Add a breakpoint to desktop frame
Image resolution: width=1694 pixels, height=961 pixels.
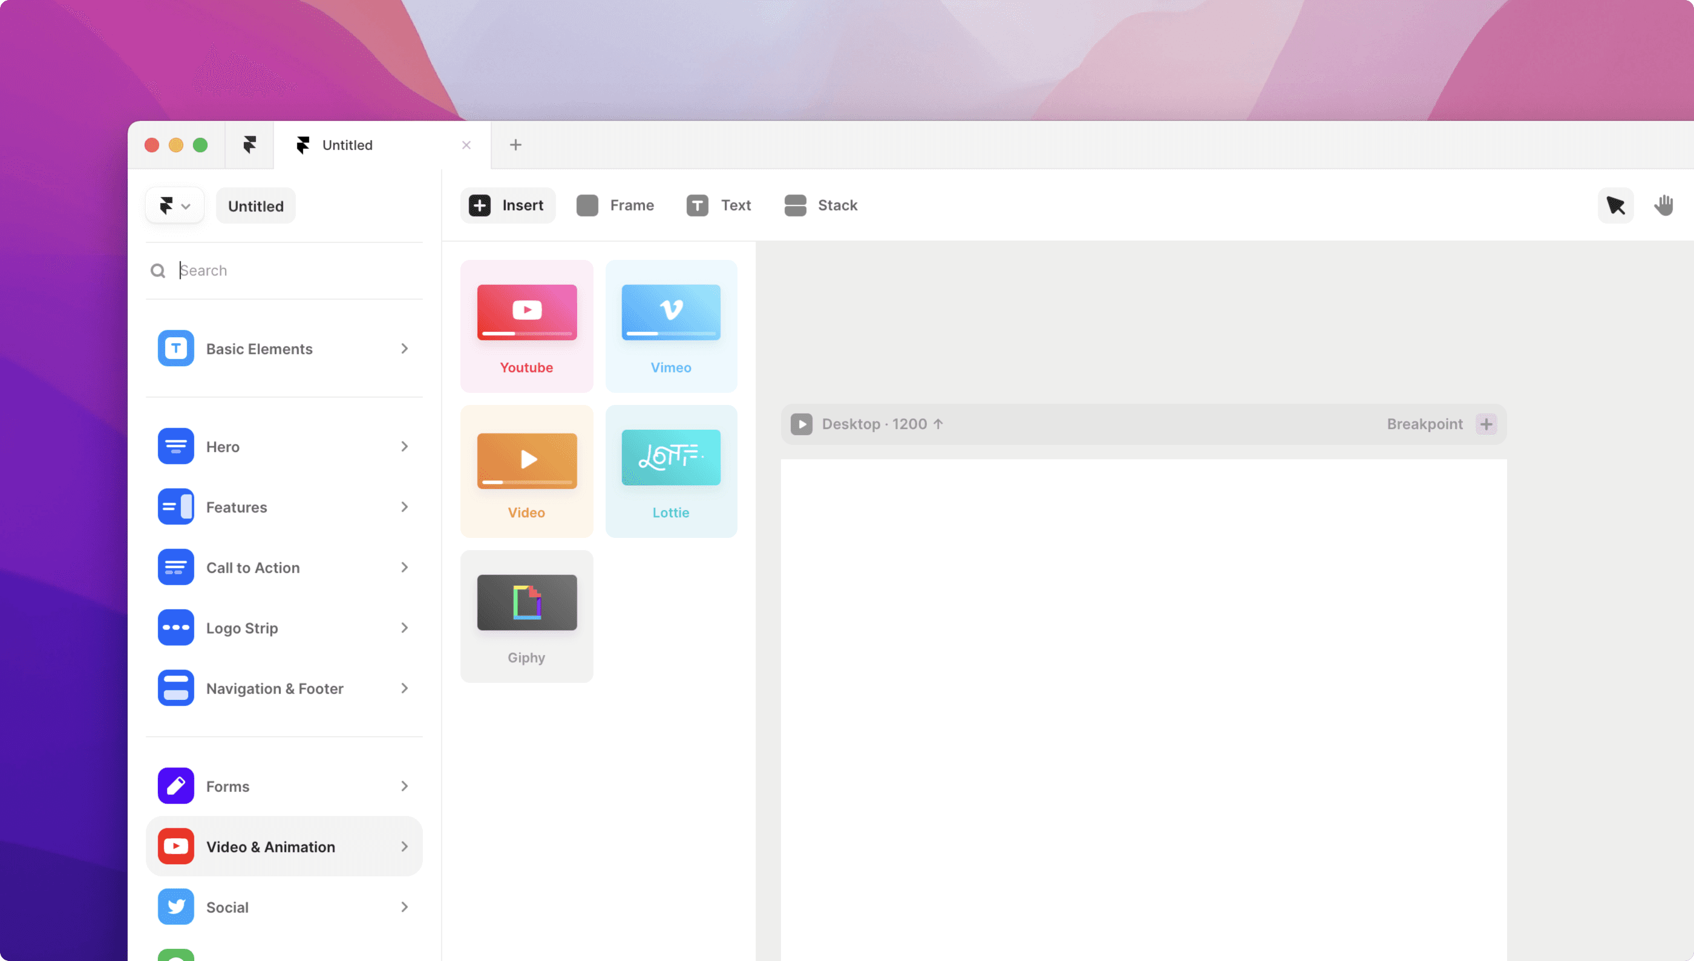pyautogui.click(x=1486, y=423)
